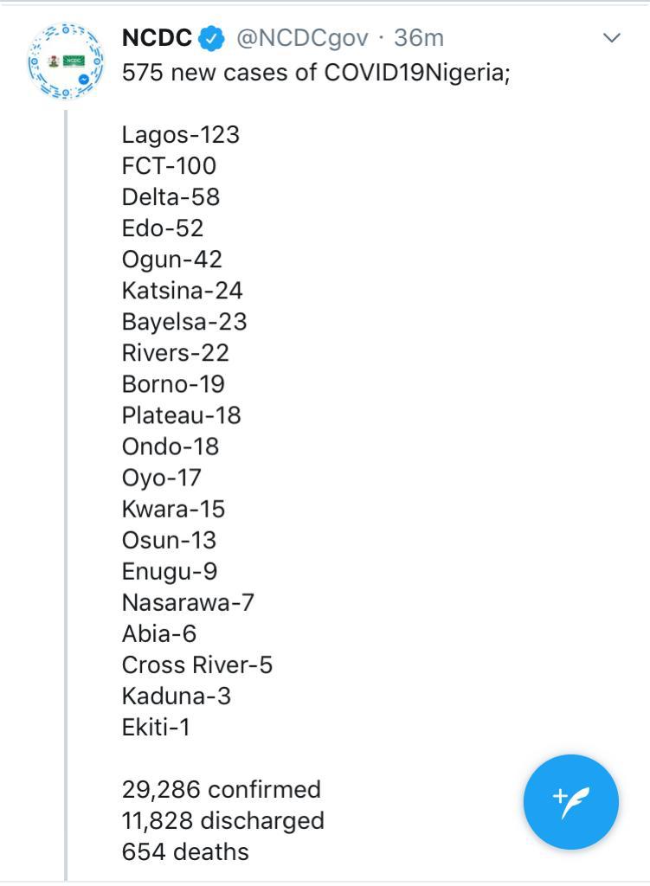Viewport: 650px width, 886px height.
Task: Open the NCDC profile avatar
Action: click(66, 61)
